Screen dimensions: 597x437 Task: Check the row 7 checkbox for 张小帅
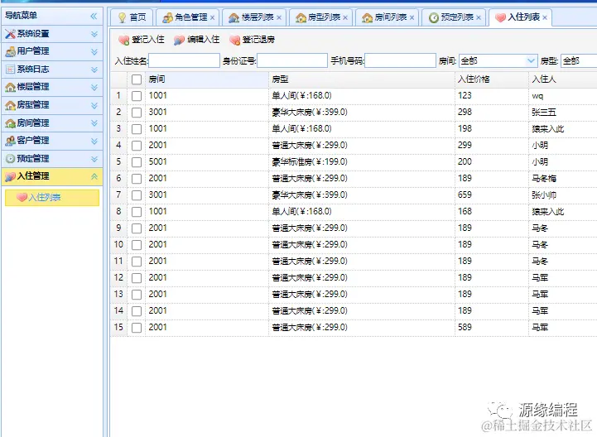137,195
